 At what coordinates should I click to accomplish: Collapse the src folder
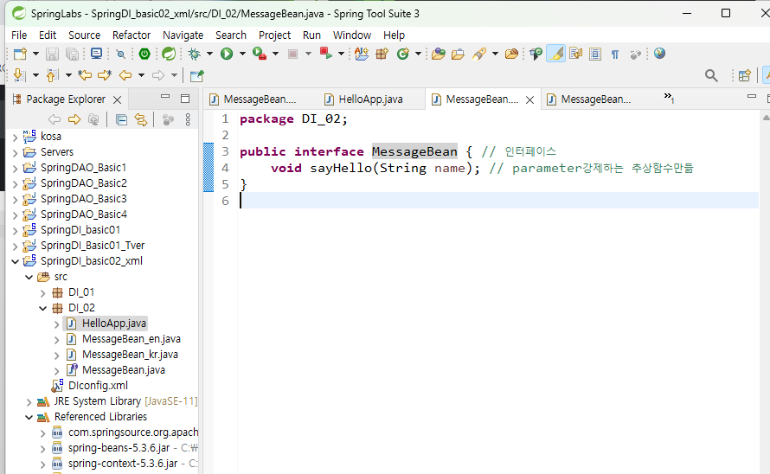tap(29, 277)
